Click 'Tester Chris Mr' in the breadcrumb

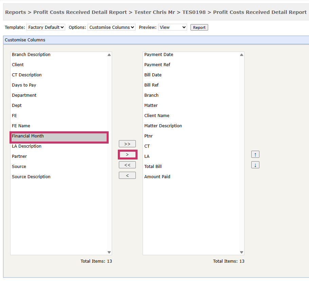point(155,12)
